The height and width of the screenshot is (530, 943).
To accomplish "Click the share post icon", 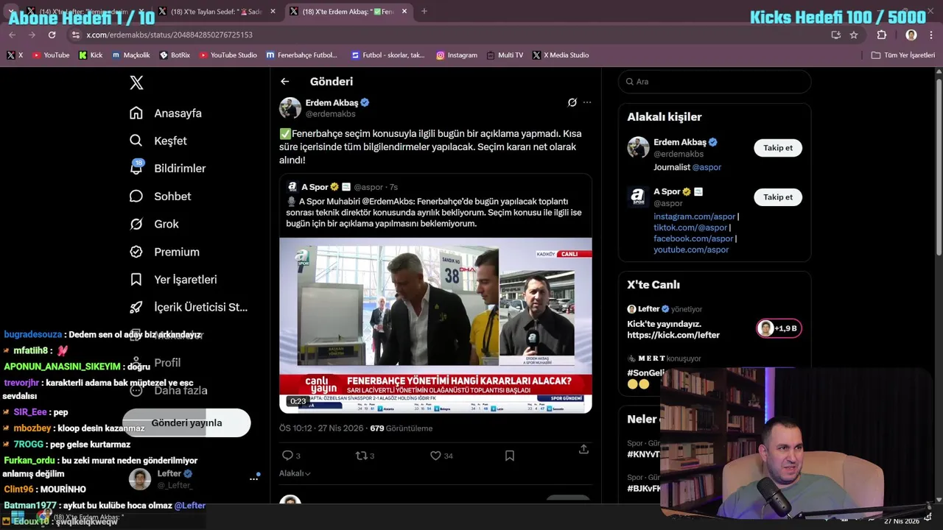I will point(583,449).
